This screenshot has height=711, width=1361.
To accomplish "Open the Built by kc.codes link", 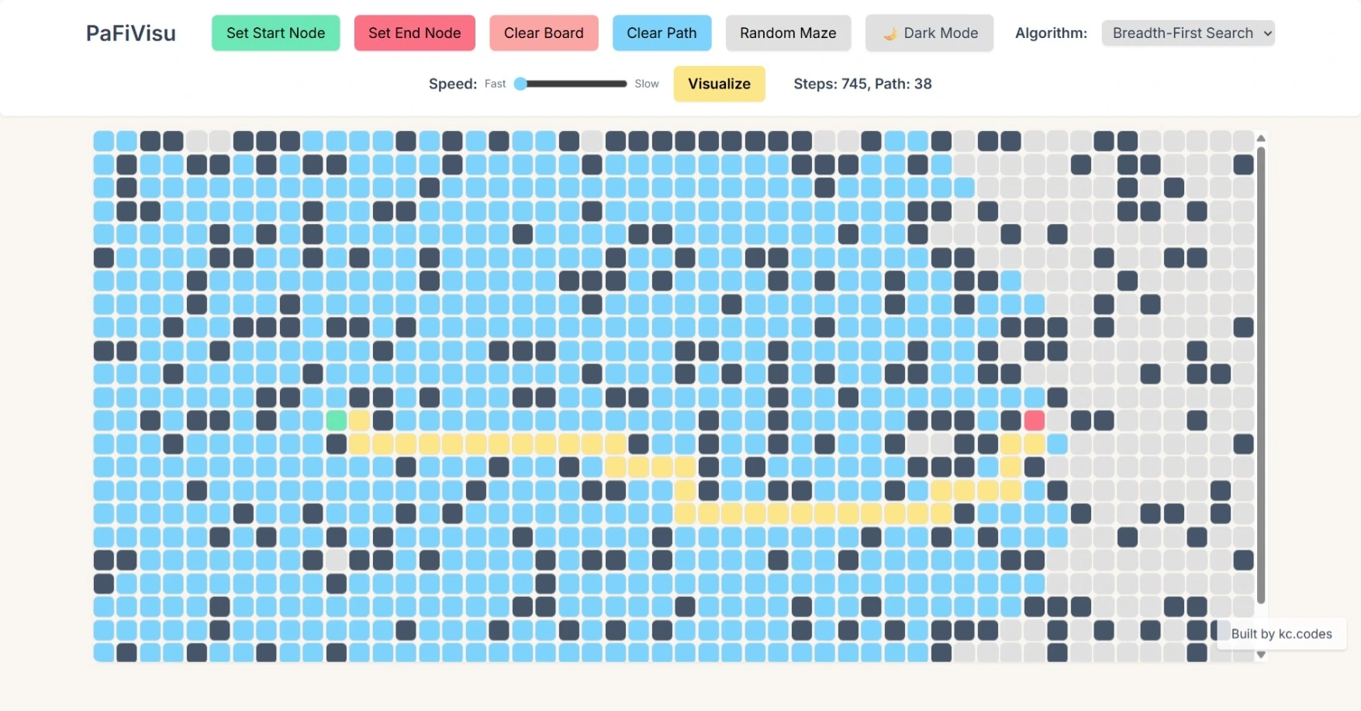I will tap(1281, 633).
